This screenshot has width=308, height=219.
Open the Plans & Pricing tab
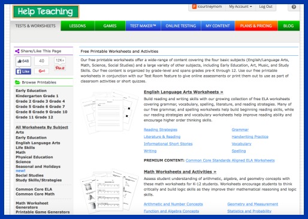[x=256, y=26]
